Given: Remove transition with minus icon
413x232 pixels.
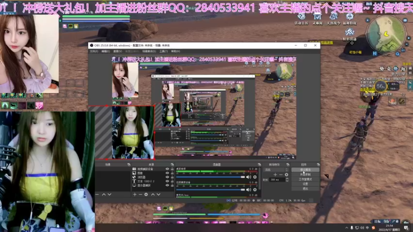Looking at the screenshot, I should pyautogui.click(x=281, y=175).
